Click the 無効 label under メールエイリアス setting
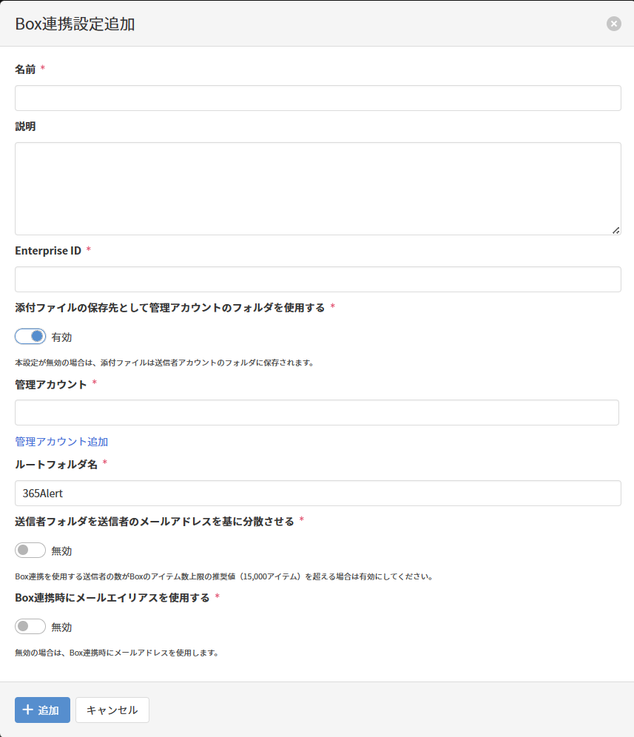Image resolution: width=634 pixels, height=737 pixels. [61, 627]
